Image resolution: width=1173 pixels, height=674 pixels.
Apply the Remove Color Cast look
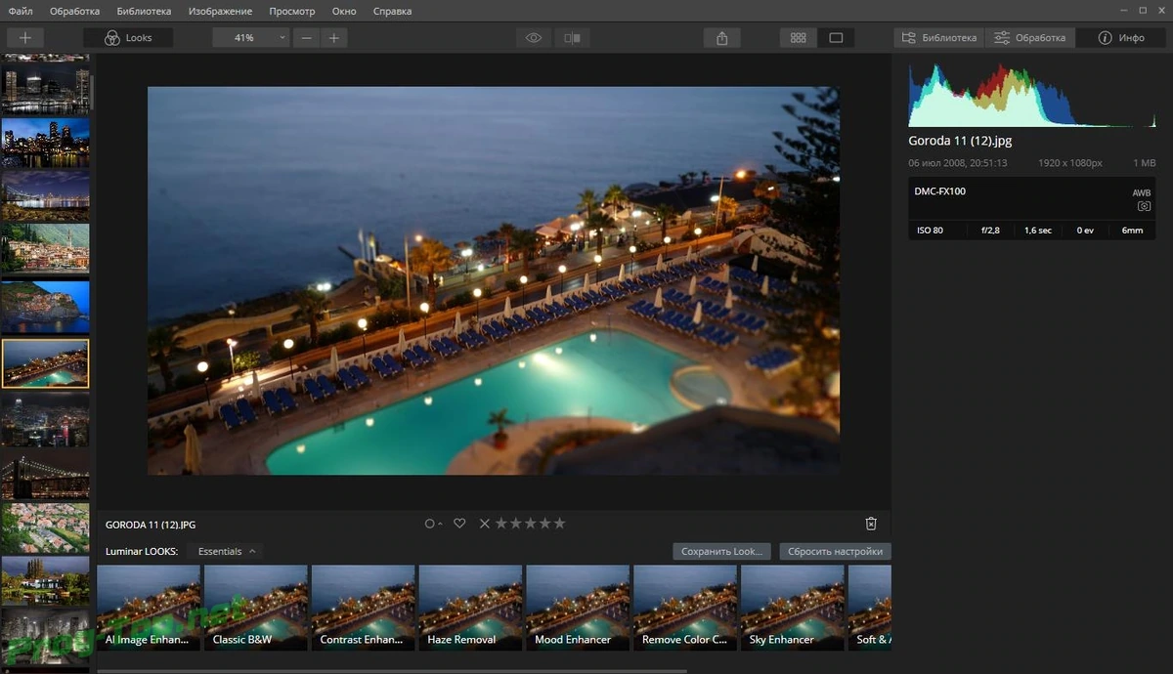click(684, 608)
